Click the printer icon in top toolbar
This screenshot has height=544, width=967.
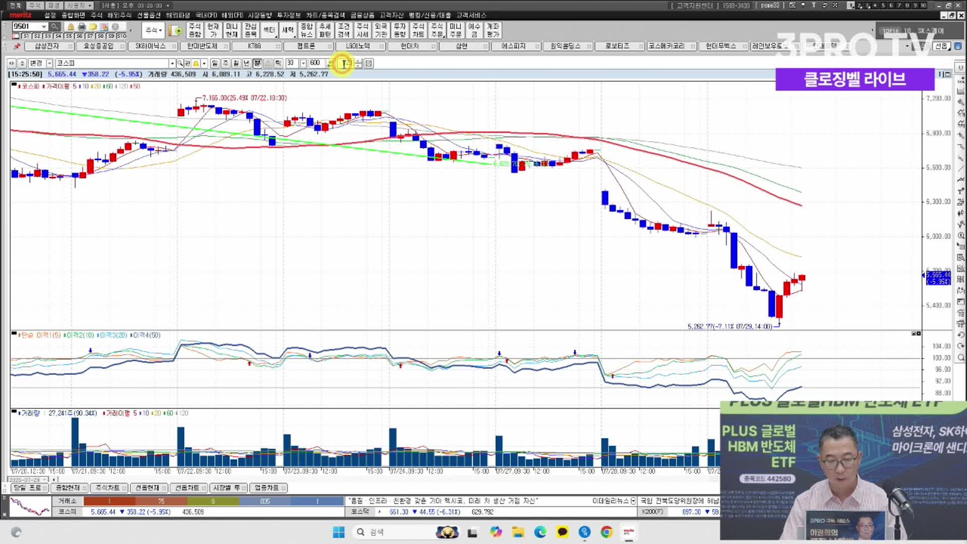tap(82, 27)
